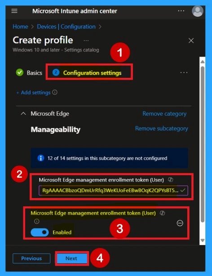Remove enrollment token setting with minus icon
The width and height of the screenshot is (212, 276).
(x=180, y=223)
